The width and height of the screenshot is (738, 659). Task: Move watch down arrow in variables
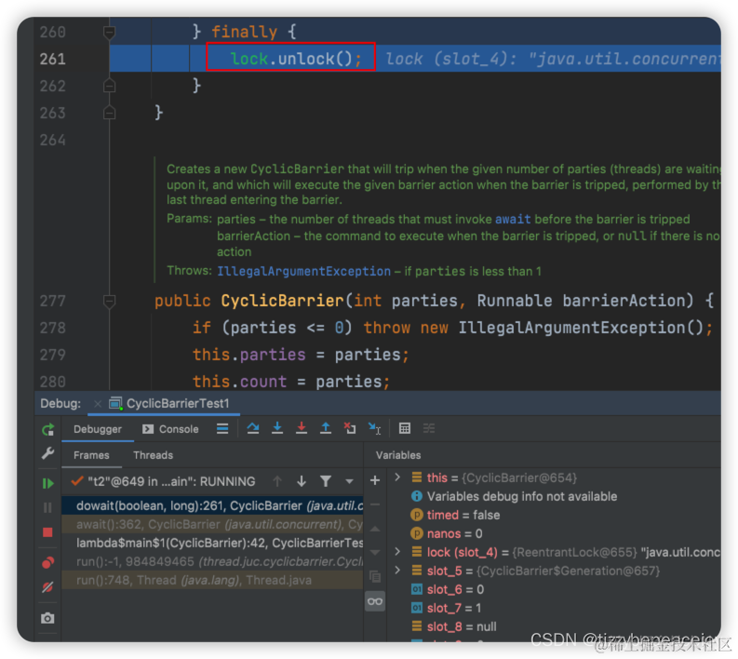[x=375, y=553]
